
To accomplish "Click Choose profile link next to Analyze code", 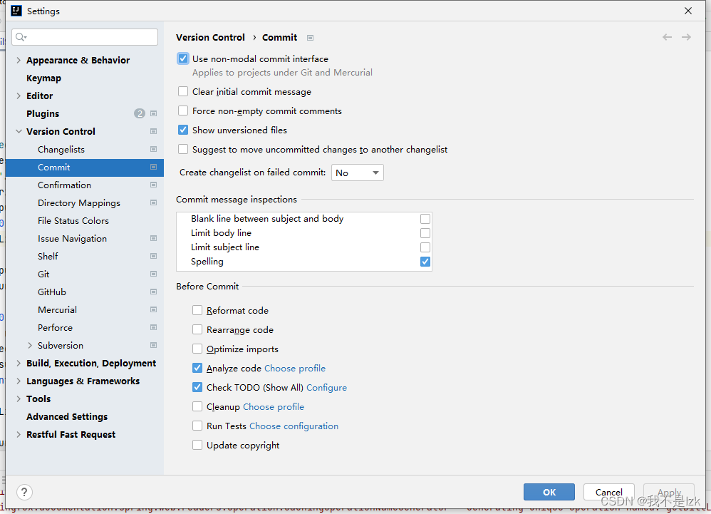I will pos(294,369).
